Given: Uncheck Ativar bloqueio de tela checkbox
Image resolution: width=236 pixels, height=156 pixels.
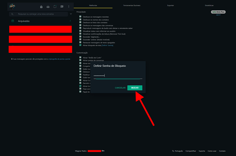Looking at the screenshot, I should 80,45.
